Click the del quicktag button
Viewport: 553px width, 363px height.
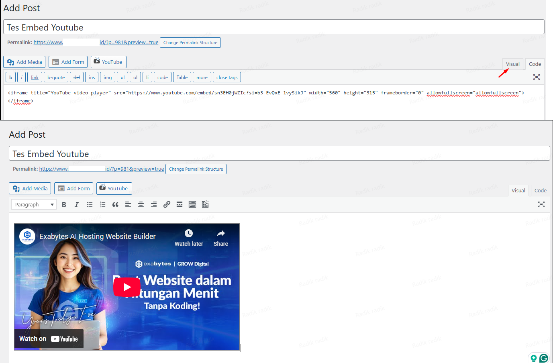77,77
